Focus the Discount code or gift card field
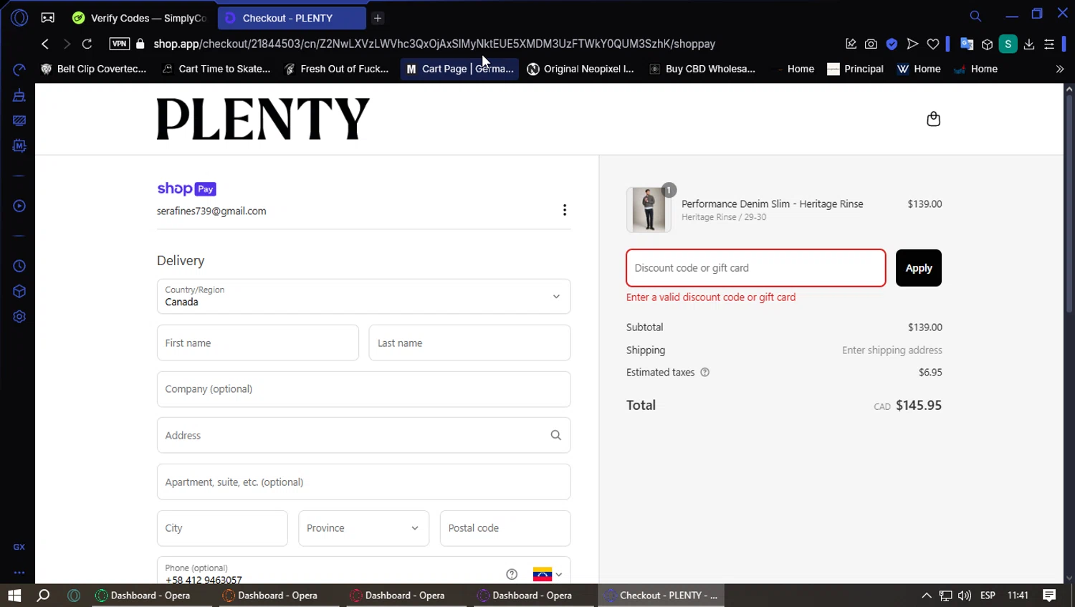Viewport: 1075px width, 607px height. tap(756, 268)
